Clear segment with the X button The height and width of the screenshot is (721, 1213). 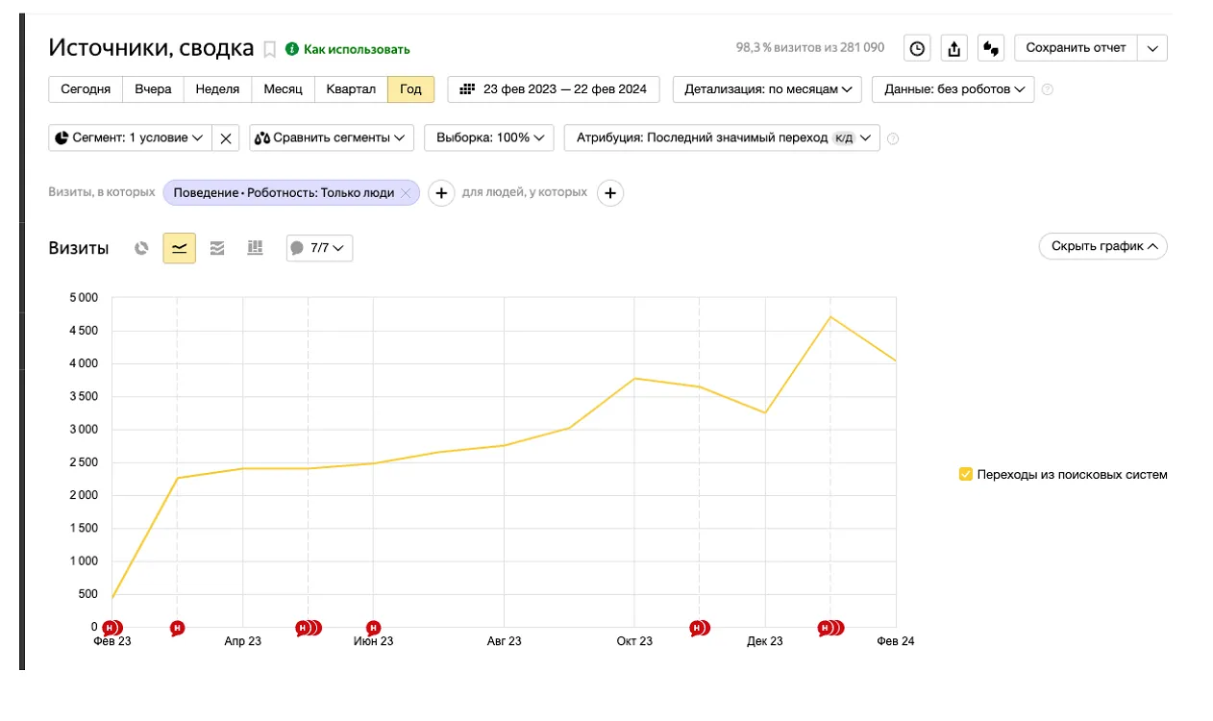coord(226,138)
